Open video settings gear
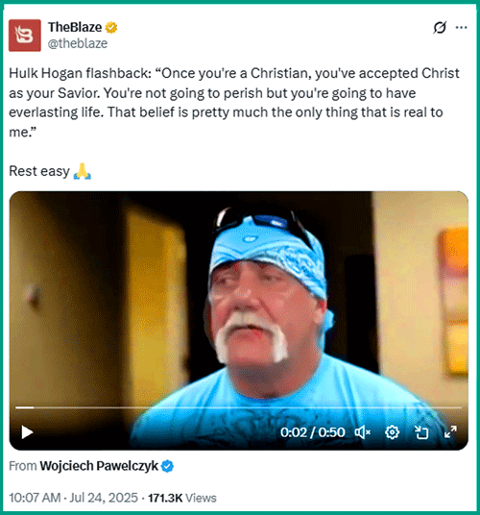Screen dimensions: 480x515 392,432
